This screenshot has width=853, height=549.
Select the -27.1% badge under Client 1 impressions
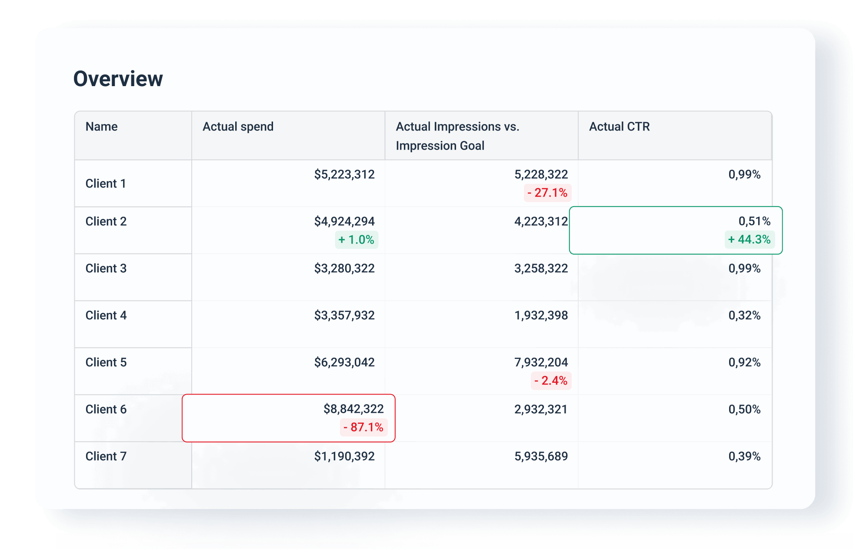[547, 192]
